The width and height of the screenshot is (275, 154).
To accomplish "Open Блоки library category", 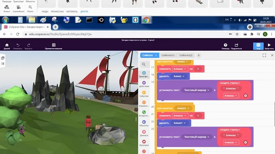I will click(x=7, y=9).
